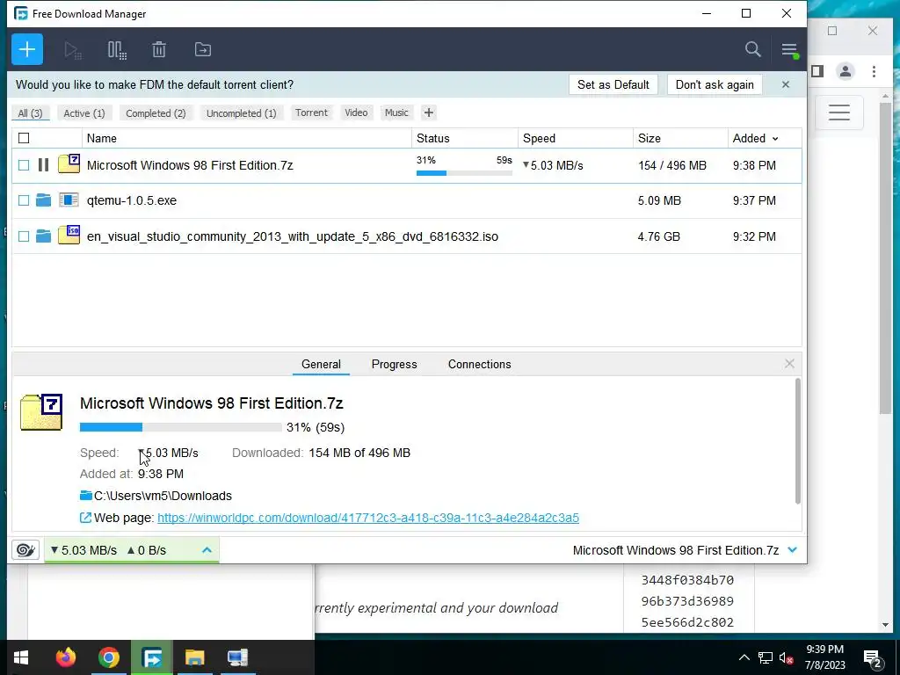
Task: Collapse details with bottom-right chevron
Action: (x=793, y=550)
